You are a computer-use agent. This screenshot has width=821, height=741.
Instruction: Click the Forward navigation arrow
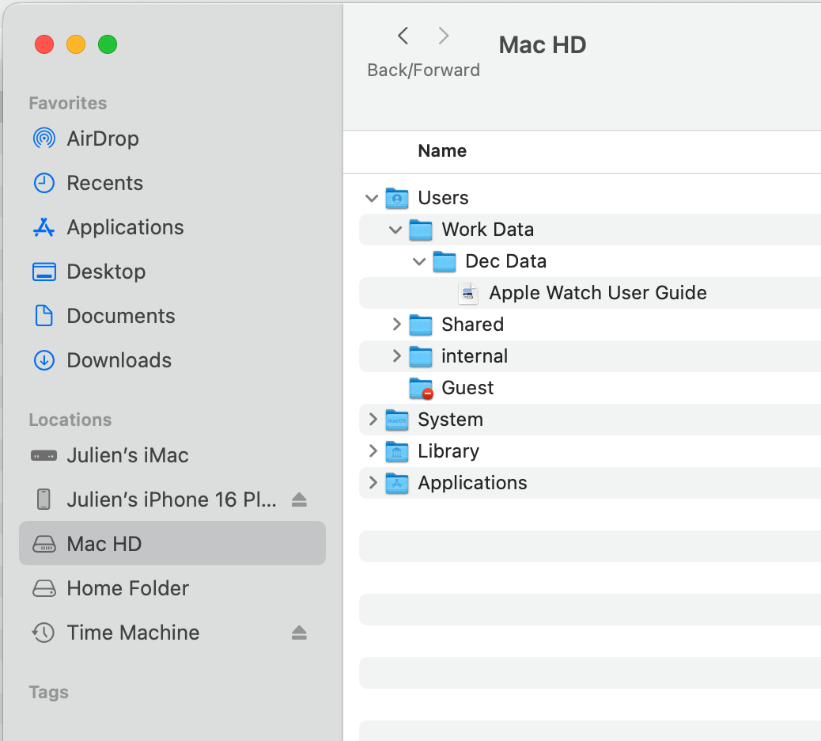click(444, 36)
